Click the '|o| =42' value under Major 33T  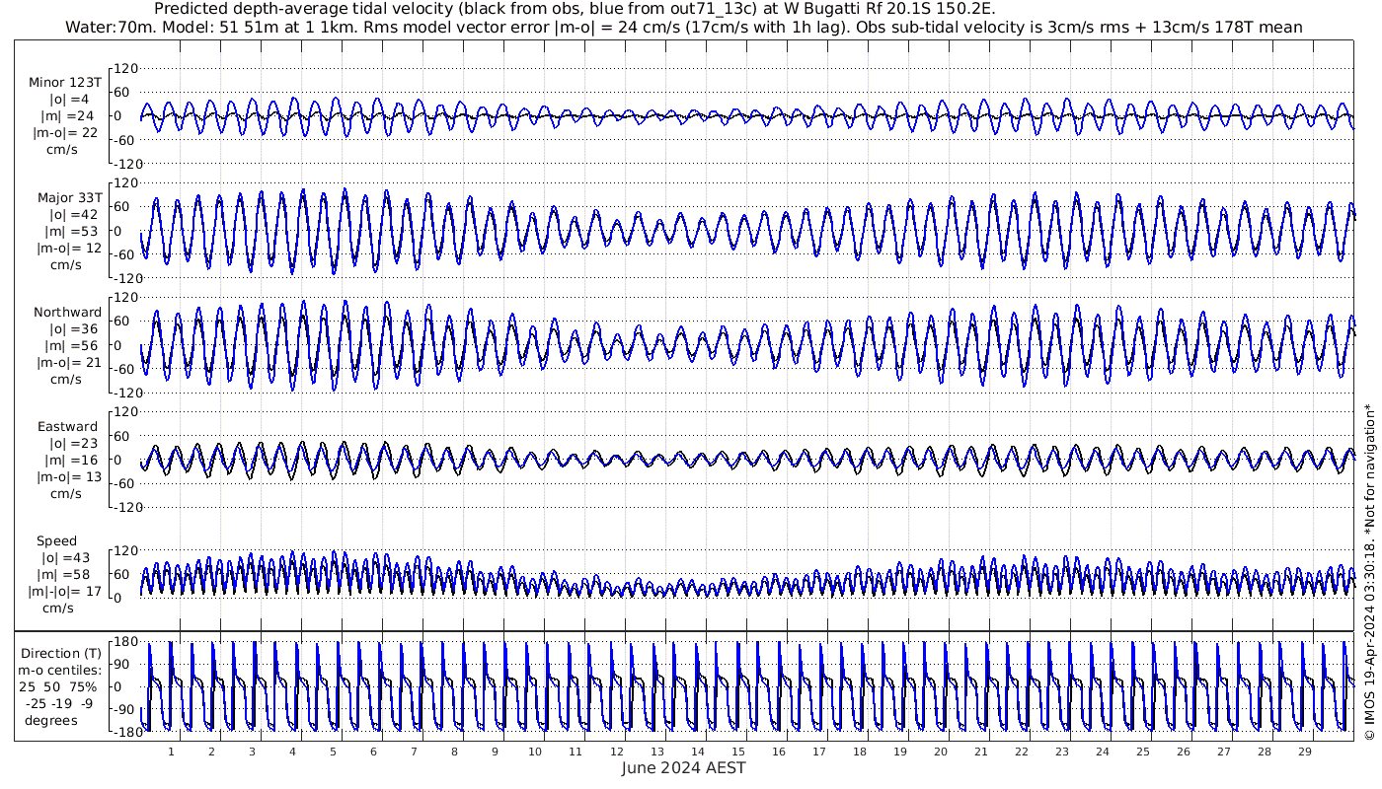pos(73,215)
